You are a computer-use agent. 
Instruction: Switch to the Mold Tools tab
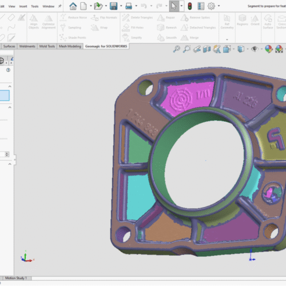click(x=47, y=46)
